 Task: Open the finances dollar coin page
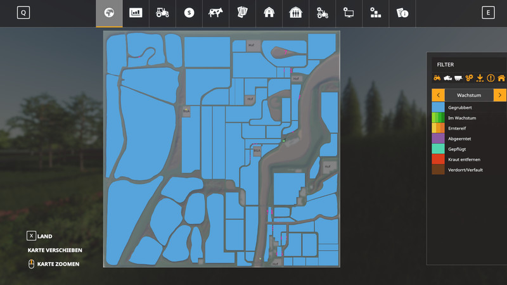(x=189, y=13)
